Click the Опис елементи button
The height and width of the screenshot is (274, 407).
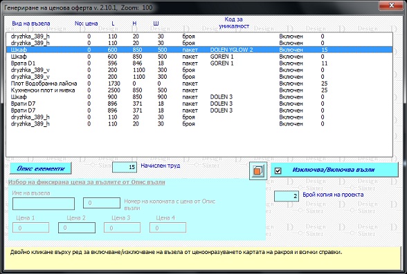pyautogui.click(x=41, y=168)
